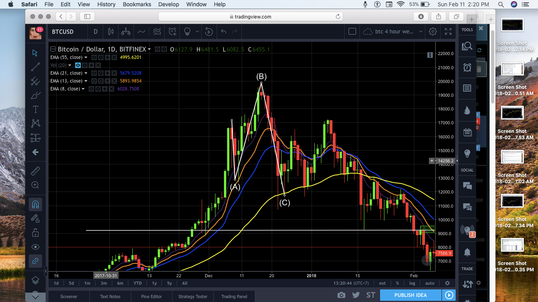Toggle the Vol (20) visibility eye
The height and width of the screenshot is (302, 538).
point(78,65)
